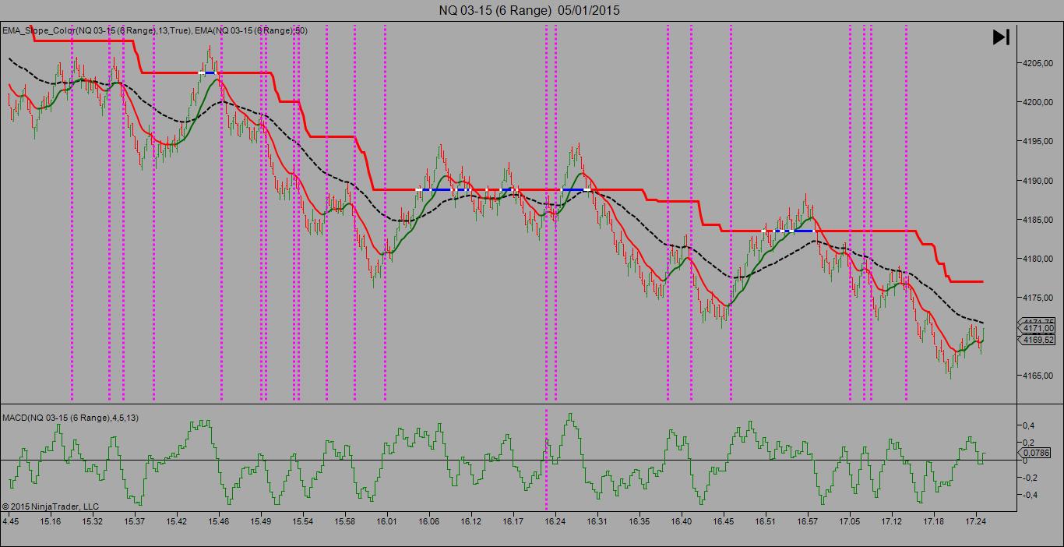The height and width of the screenshot is (547, 1064).
Task: Click the 15.16 time axis label
Action: pyautogui.click(x=51, y=521)
